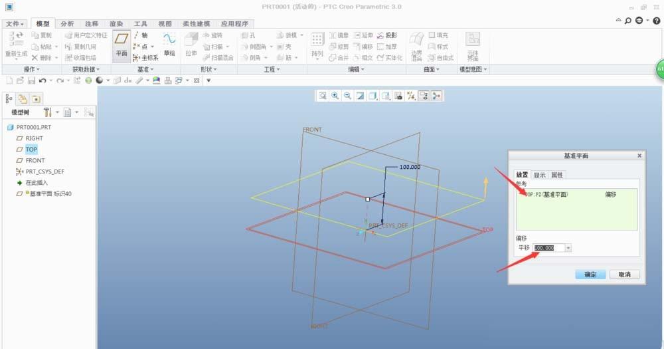The height and width of the screenshot is (349, 664).
Task: Open model tree settings hammer icon
Action: (x=47, y=112)
